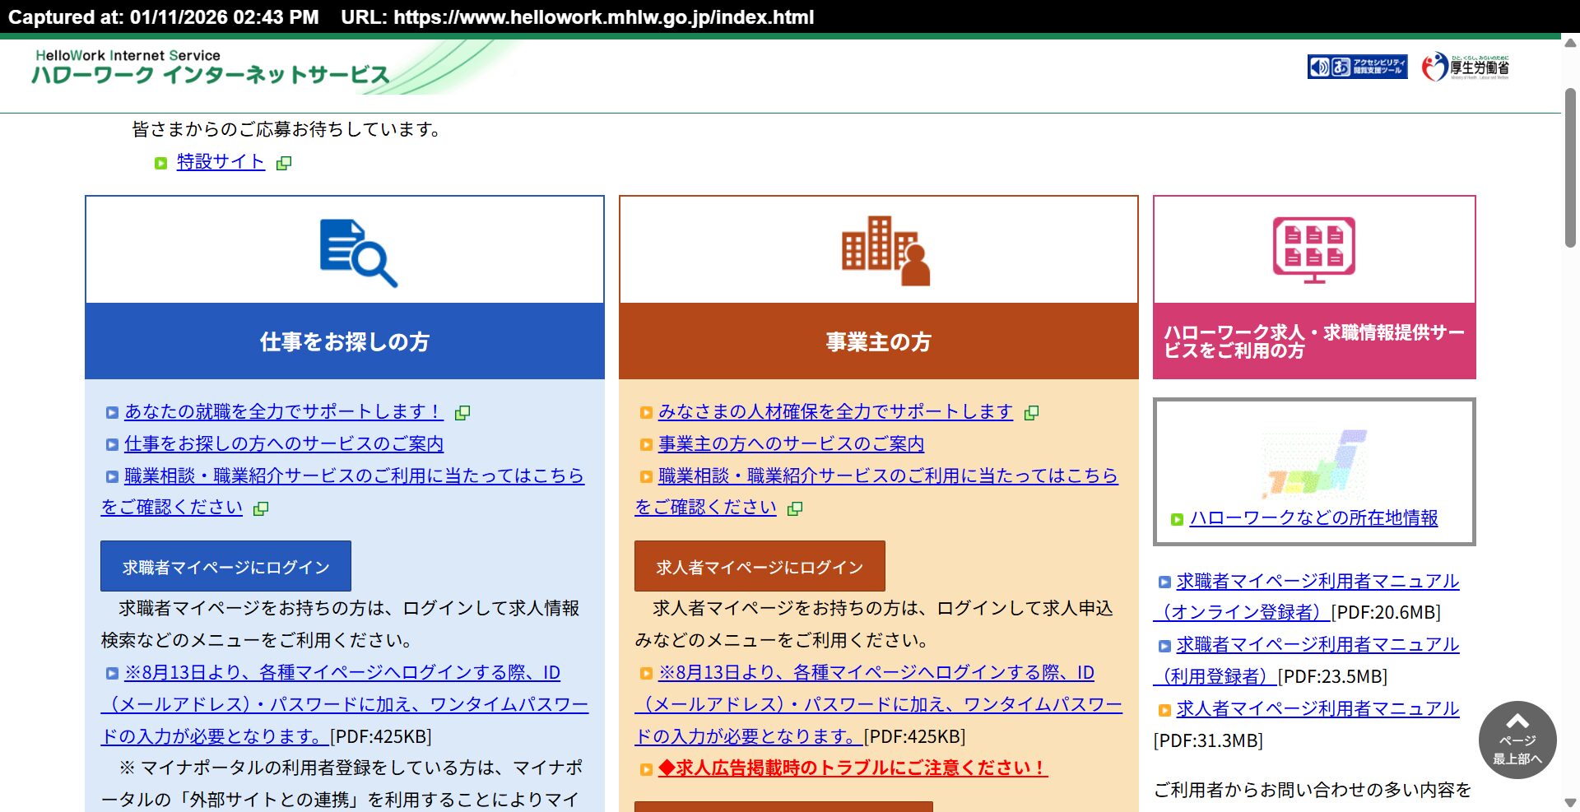Open the 特設サイト link
The width and height of the screenshot is (1580, 812).
pos(221,162)
